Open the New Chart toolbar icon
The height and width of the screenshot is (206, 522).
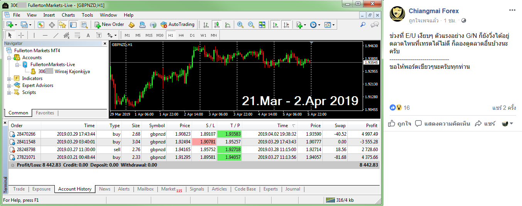[x=10, y=25]
